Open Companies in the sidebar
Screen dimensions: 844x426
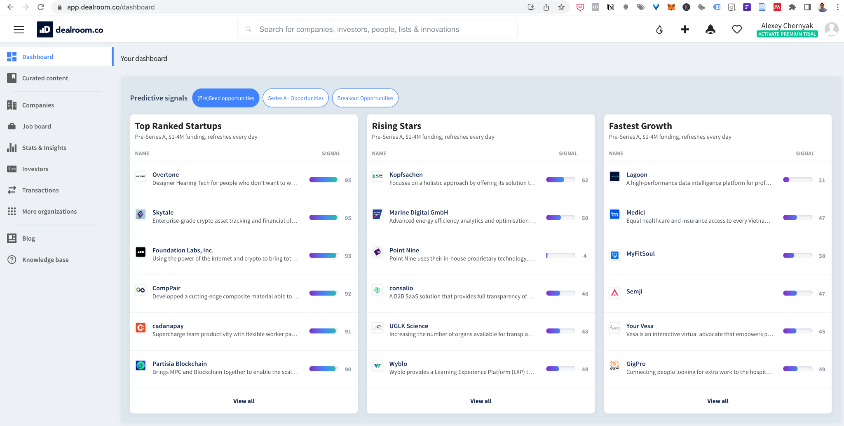pyautogui.click(x=38, y=105)
